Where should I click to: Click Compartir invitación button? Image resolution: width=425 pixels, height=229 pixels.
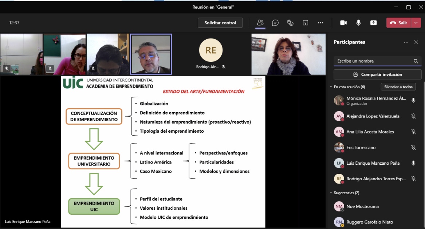378,75
